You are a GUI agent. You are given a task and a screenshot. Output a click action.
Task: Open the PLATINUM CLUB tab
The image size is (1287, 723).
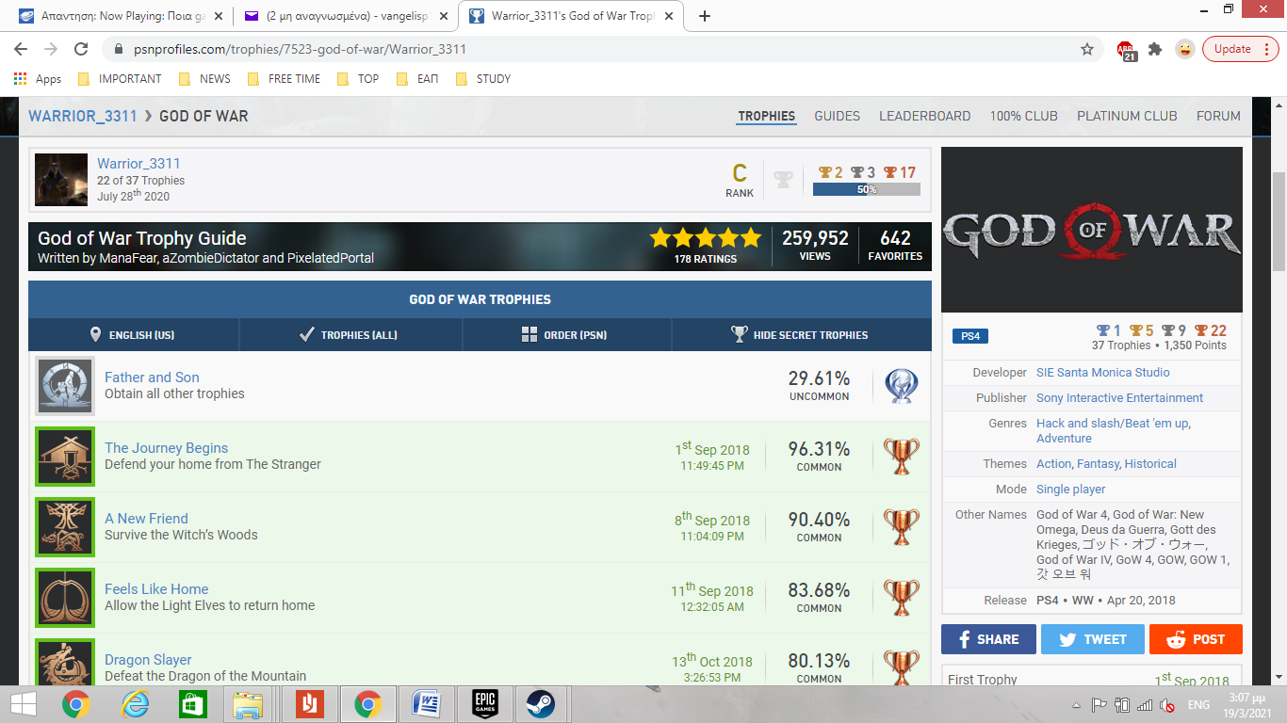[1127, 116]
